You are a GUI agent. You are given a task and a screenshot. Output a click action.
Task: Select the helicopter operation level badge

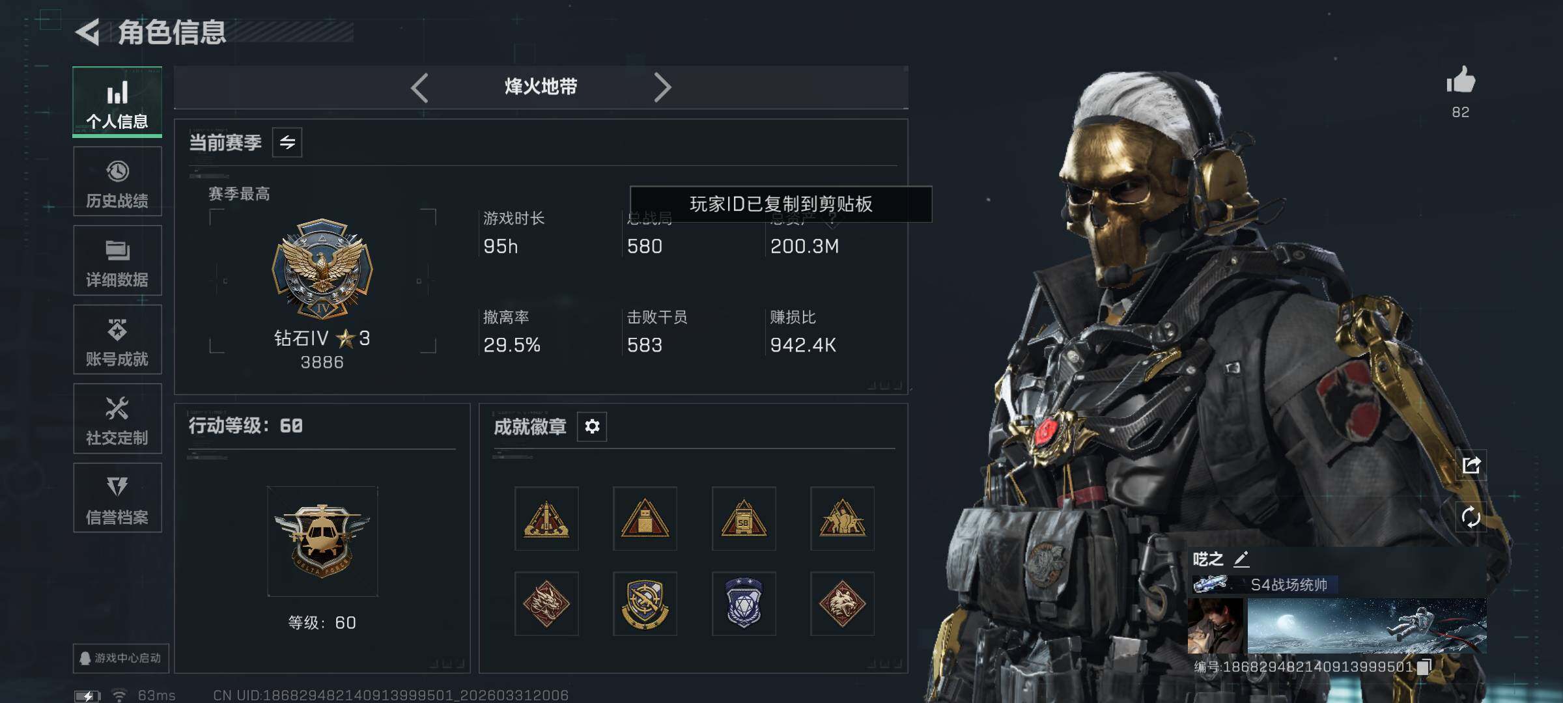(x=322, y=541)
